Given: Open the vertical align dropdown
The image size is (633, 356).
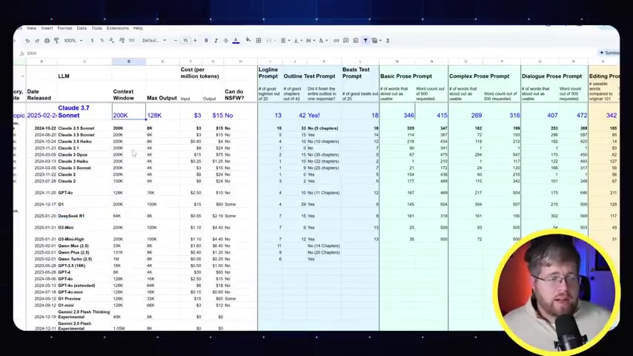Looking at the screenshot, I should coord(297,41).
